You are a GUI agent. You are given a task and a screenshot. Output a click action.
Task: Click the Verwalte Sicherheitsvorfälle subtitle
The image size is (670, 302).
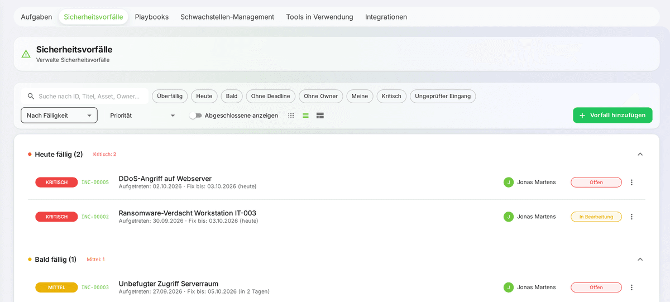[73, 60]
